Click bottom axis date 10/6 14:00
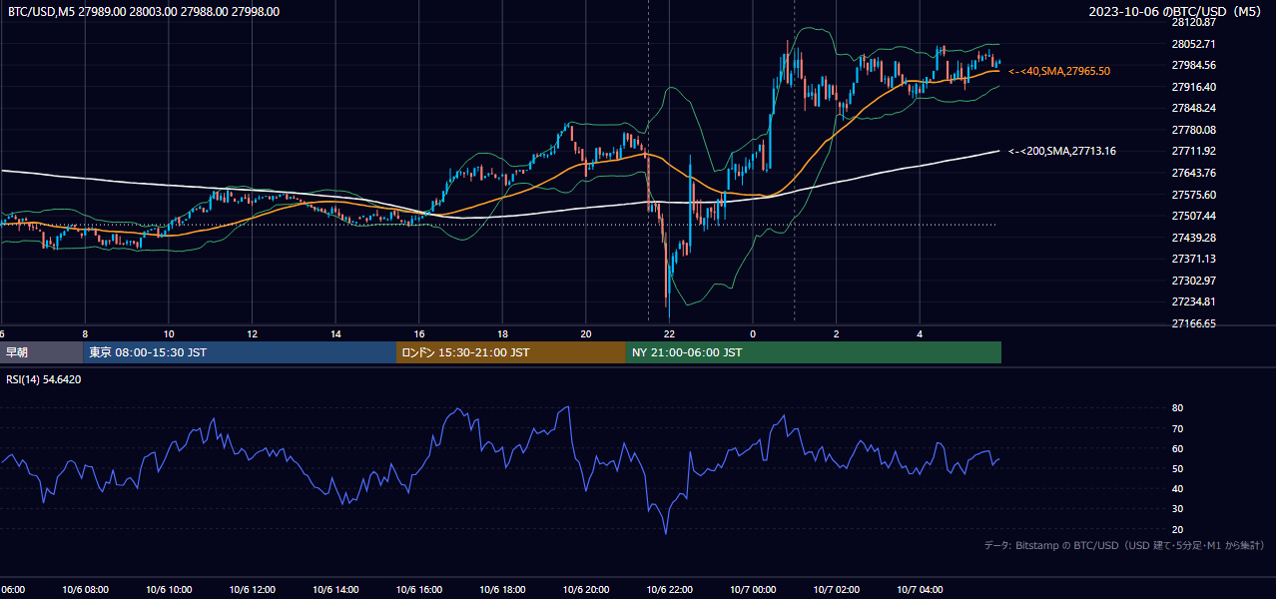1276x599 pixels. tap(335, 590)
